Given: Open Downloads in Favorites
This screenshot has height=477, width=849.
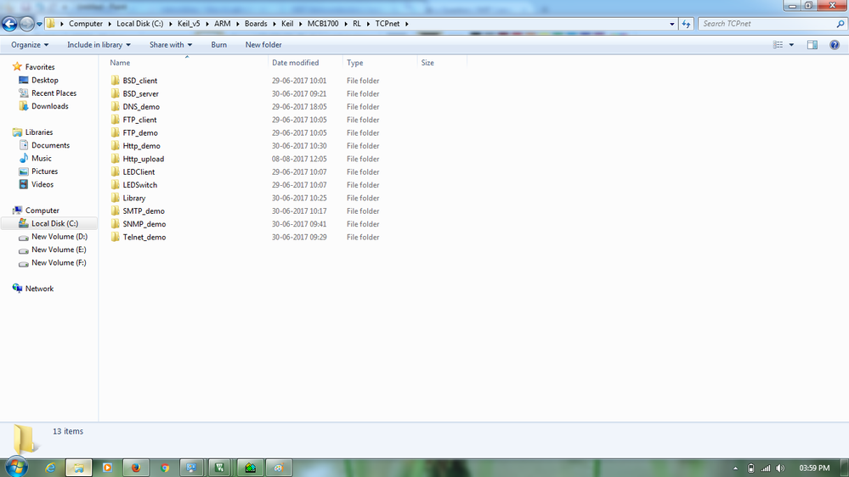Looking at the screenshot, I should (x=49, y=106).
